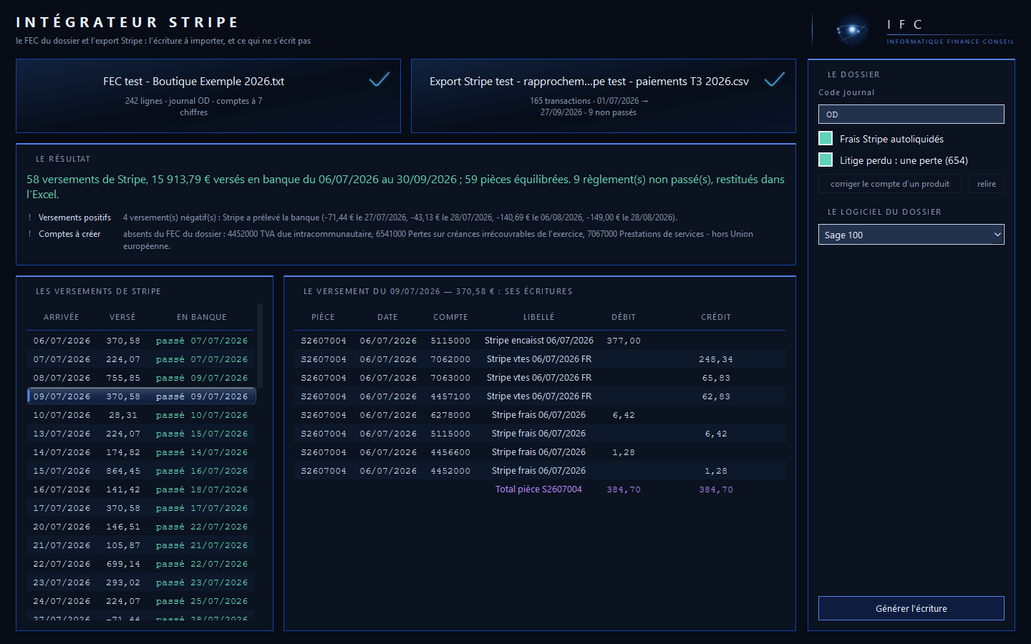Select the 20/07/2026 payout of 146,51

point(141,527)
